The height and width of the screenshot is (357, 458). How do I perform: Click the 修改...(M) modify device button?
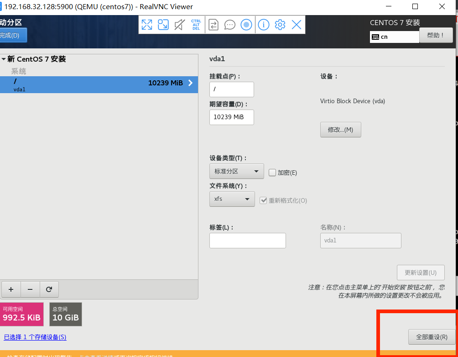(x=341, y=130)
